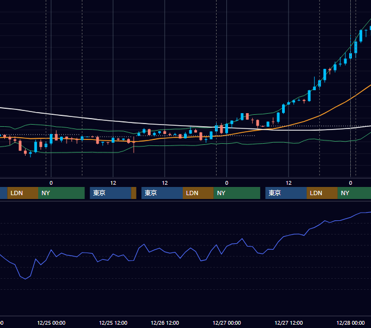This screenshot has width=371, height=328.
Task: Click the rightmost NY session block
Action: pos(354,193)
